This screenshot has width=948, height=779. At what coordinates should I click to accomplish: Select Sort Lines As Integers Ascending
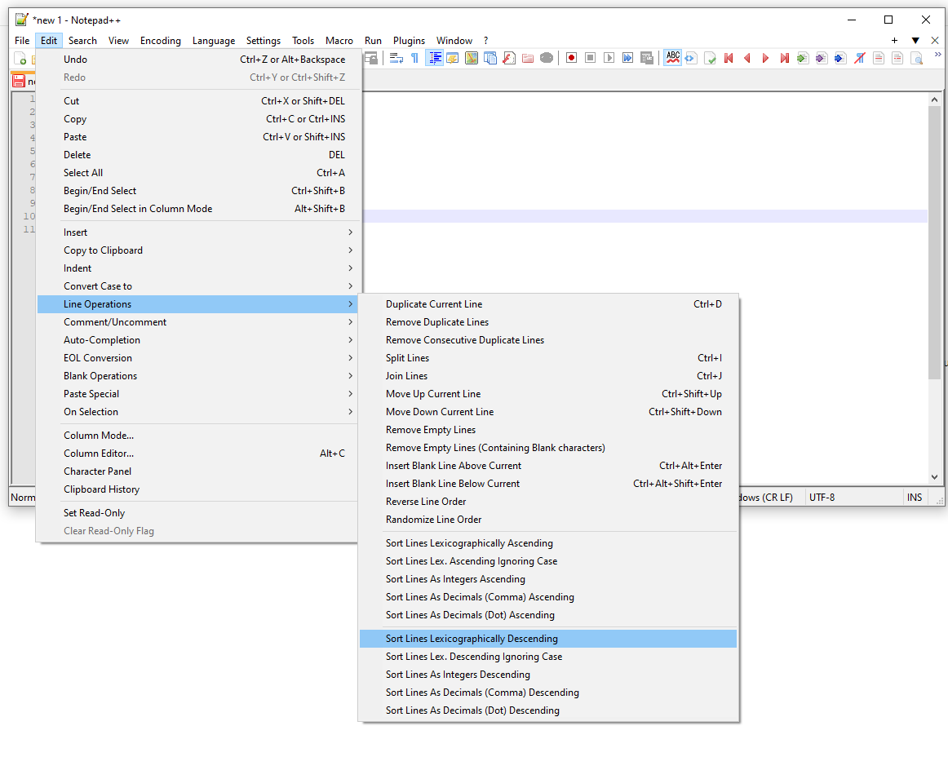[x=547, y=579]
